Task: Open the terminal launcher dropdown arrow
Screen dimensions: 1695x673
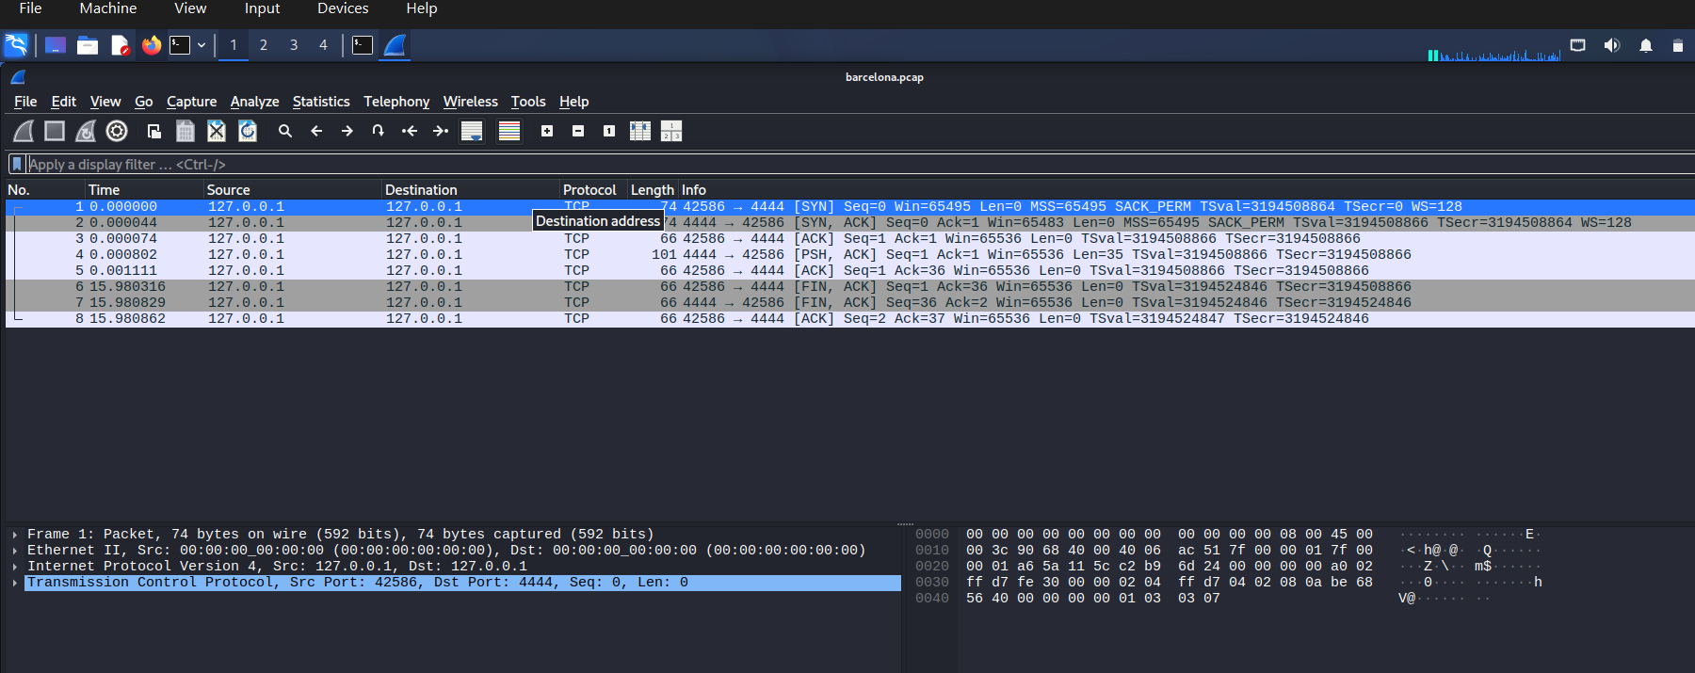Action: click(x=202, y=45)
